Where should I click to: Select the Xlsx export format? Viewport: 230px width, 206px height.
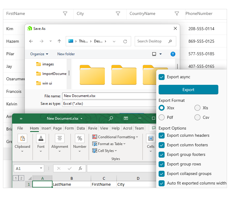click(162, 108)
